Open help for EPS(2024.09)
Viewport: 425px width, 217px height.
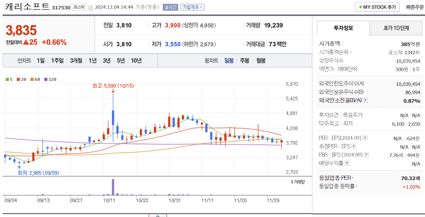tap(365, 138)
